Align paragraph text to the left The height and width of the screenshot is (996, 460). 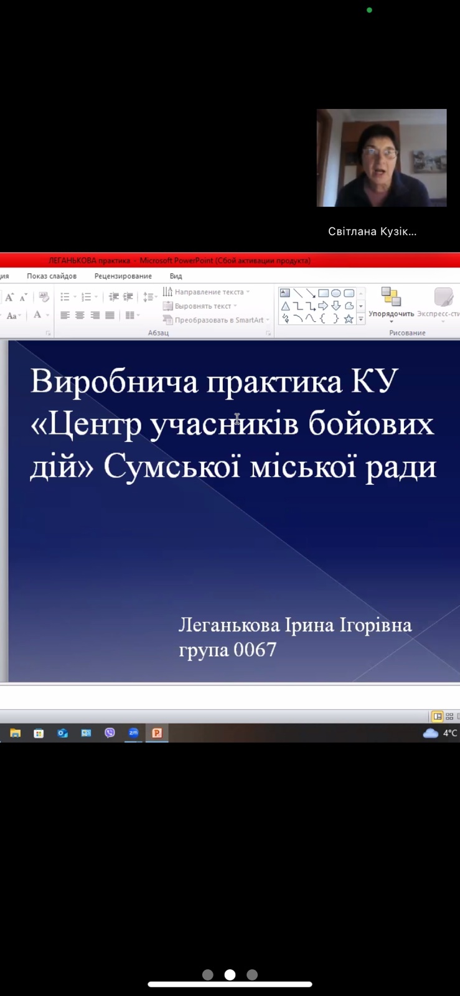tap(65, 316)
